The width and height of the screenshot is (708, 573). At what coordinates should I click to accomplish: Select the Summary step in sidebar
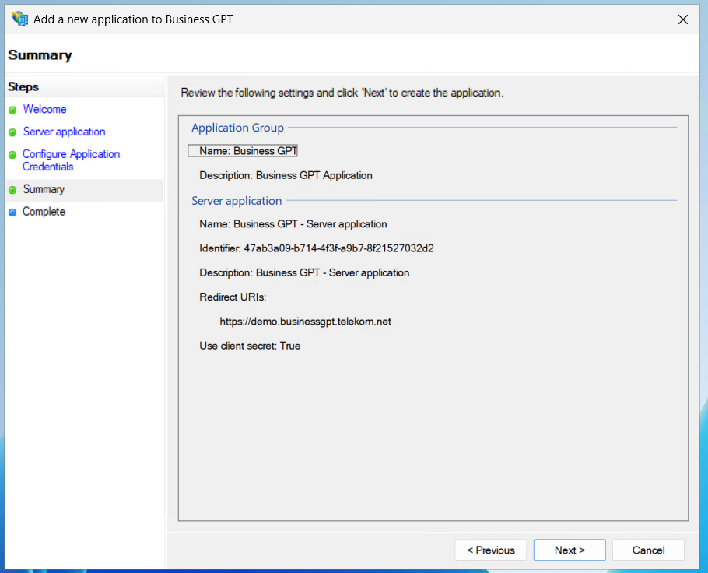pyautogui.click(x=44, y=189)
